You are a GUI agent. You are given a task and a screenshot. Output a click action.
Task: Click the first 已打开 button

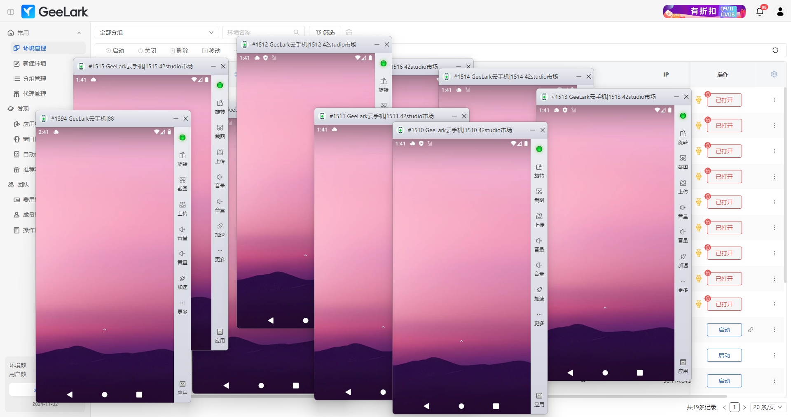[x=724, y=100]
